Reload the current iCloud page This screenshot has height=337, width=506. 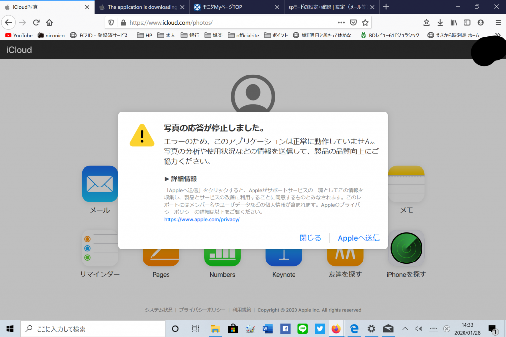[x=36, y=23]
